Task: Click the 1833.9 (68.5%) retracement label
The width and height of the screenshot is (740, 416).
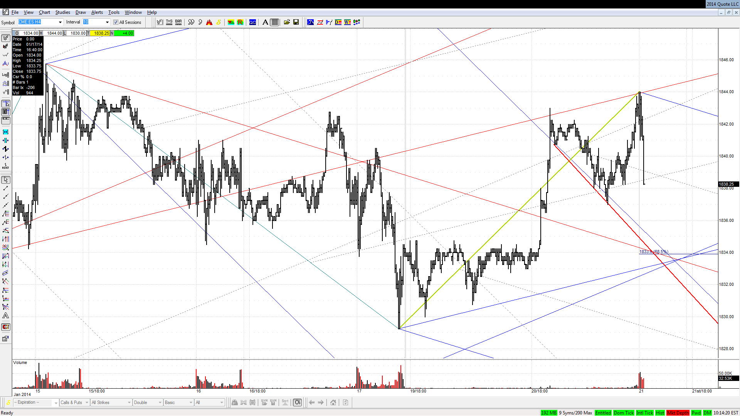Action: (x=654, y=252)
